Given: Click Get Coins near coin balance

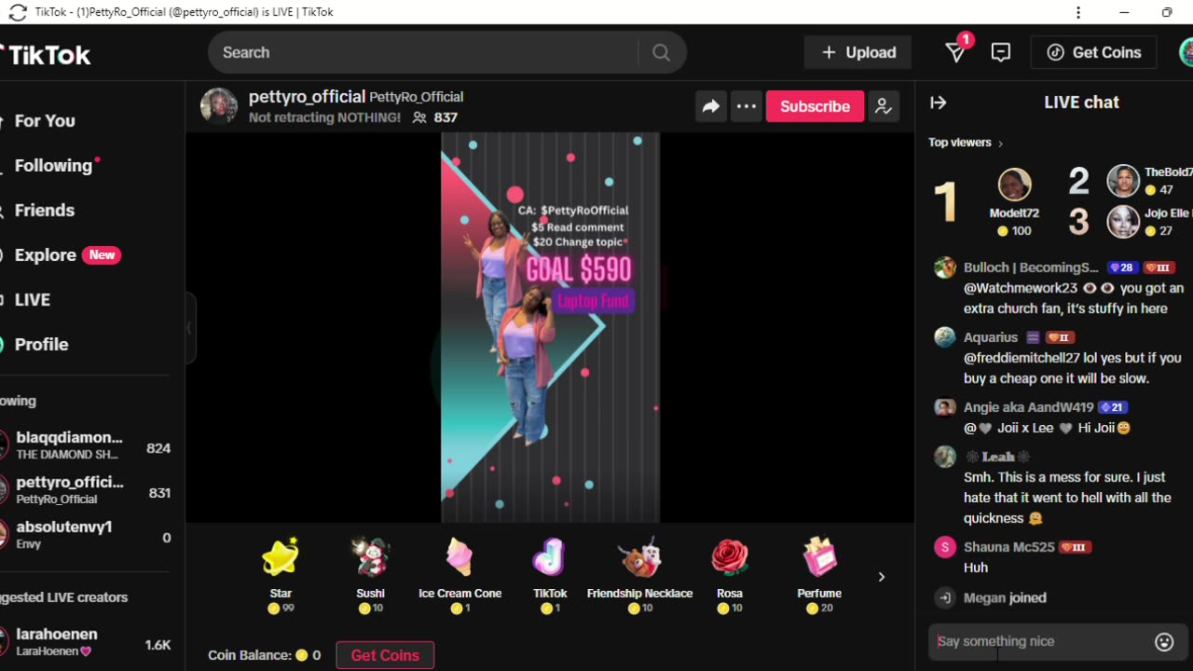Looking at the screenshot, I should coord(385,655).
